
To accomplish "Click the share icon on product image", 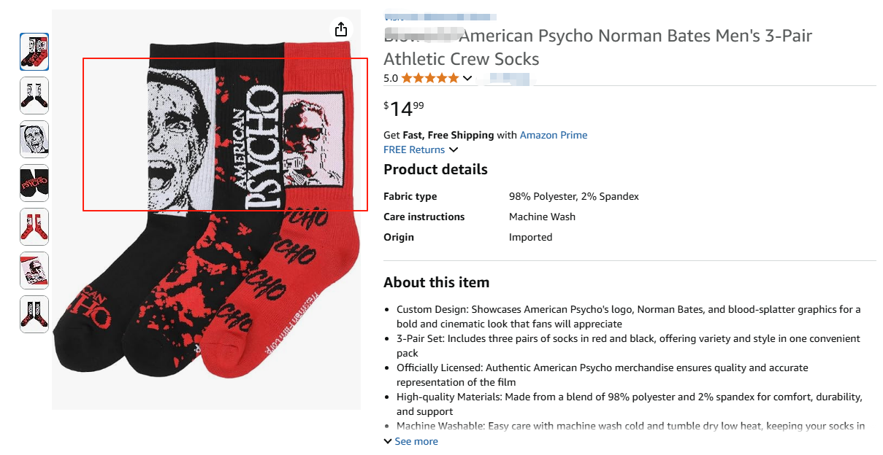I will 340,29.
